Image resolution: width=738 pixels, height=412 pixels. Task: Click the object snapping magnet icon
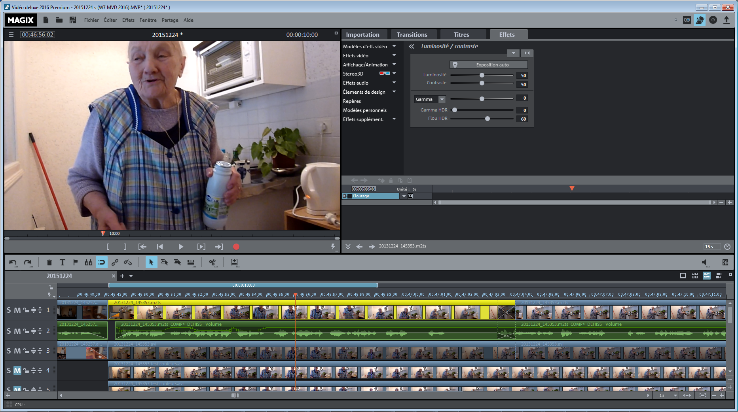tap(102, 262)
